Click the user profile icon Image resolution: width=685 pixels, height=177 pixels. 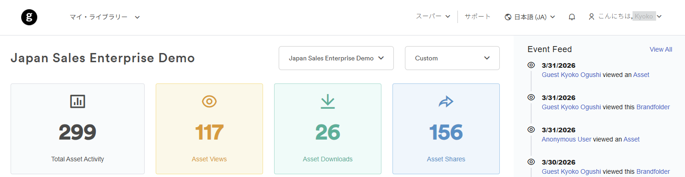591,17
